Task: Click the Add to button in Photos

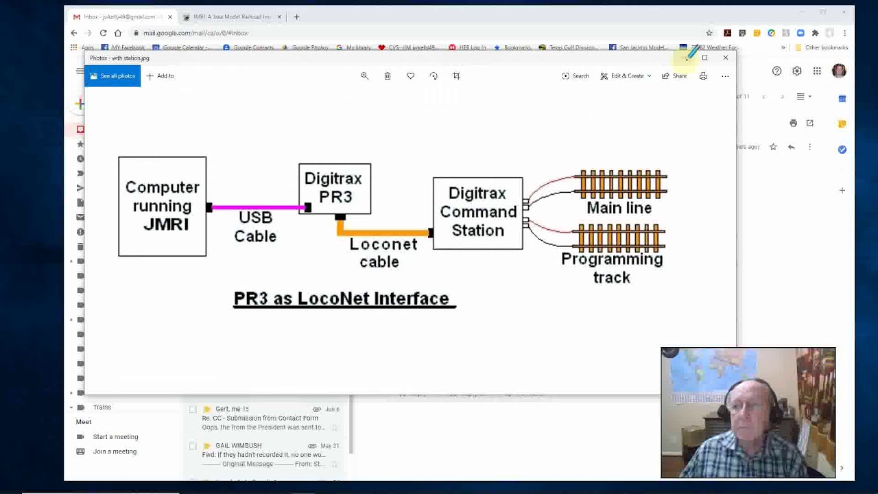Action: pos(161,75)
